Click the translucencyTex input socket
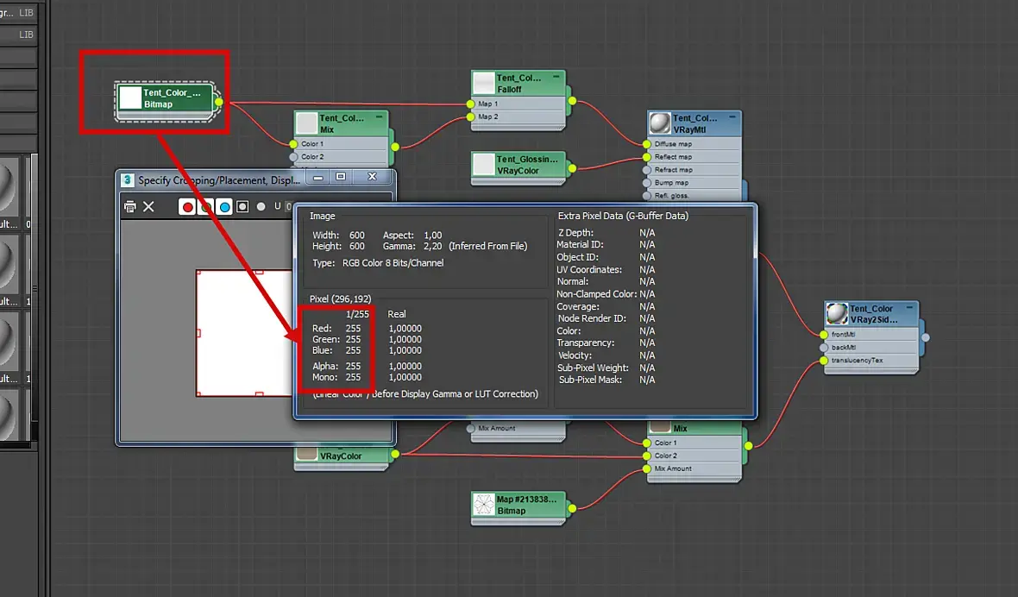 tap(824, 360)
